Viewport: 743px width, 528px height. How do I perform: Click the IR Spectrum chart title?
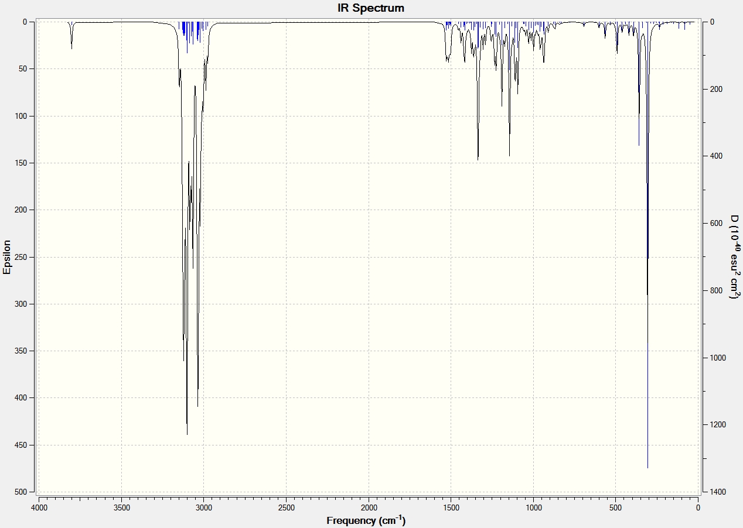click(370, 8)
